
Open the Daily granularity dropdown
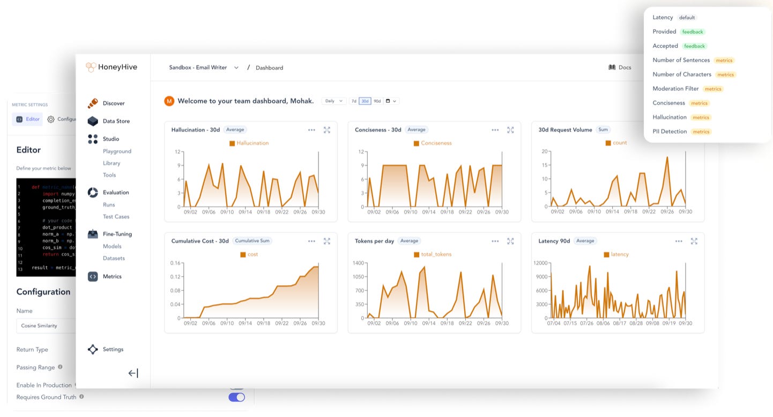(x=333, y=101)
